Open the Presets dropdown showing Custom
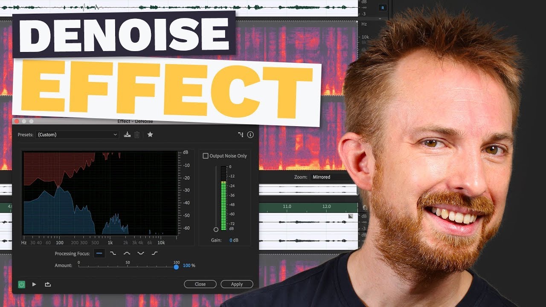The height and width of the screenshot is (307, 546). point(77,135)
